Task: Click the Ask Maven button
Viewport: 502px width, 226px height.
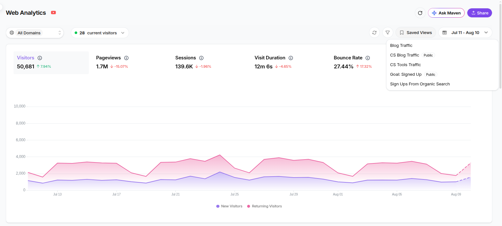Action: [x=446, y=13]
